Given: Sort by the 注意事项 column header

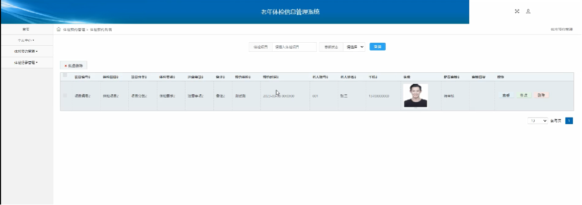Looking at the screenshot, I should [196, 77].
